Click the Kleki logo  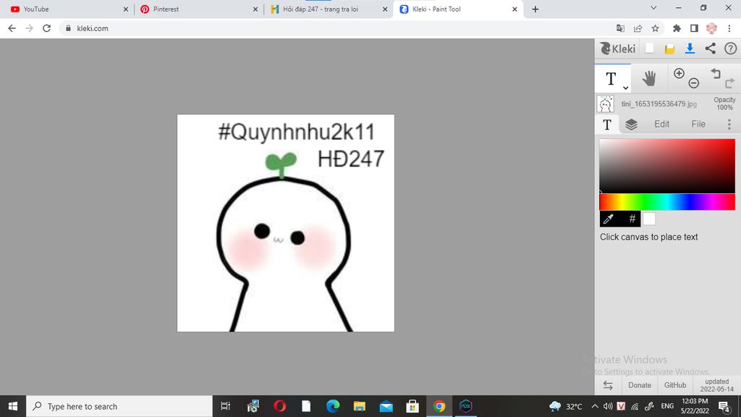click(x=617, y=49)
